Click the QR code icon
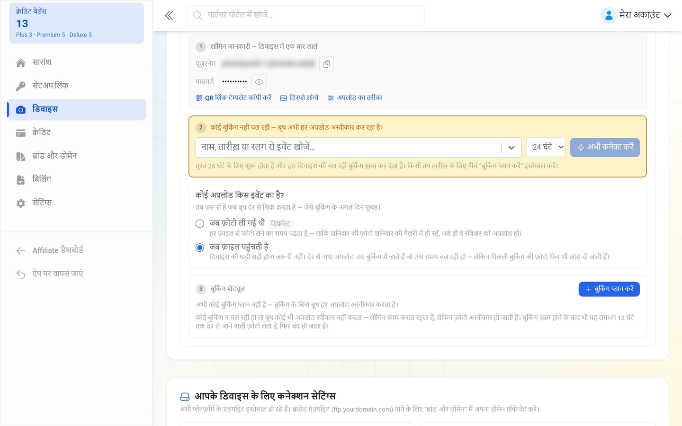The height and width of the screenshot is (426, 682). click(x=199, y=98)
